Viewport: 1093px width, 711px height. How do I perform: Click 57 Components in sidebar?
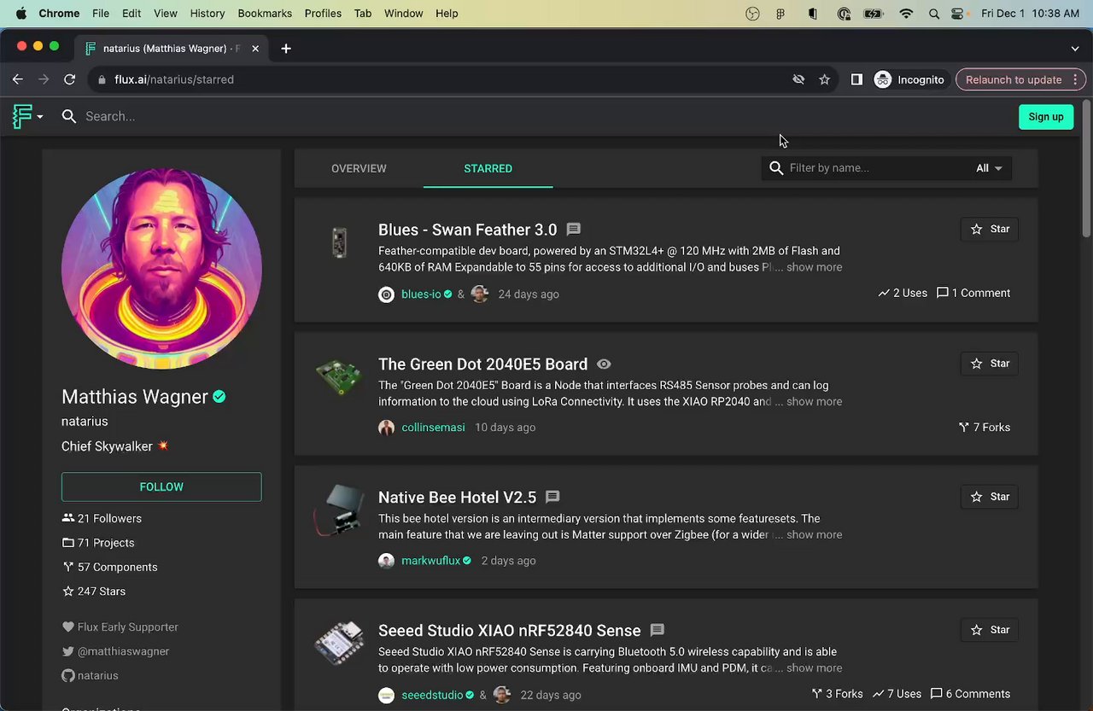click(x=109, y=567)
